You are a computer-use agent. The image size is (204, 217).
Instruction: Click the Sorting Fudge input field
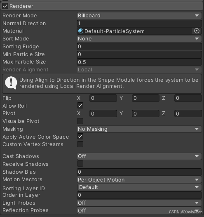click(x=139, y=47)
